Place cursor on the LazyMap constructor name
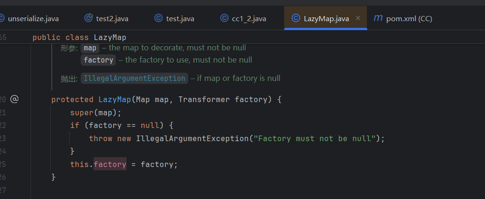Image resolution: width=485 pixels, height=199 pixels. tap(115, 100)
